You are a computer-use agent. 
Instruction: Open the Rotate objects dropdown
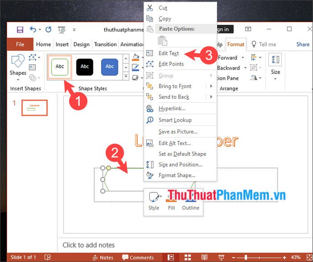pyautogui.click(x=256, y=78)
